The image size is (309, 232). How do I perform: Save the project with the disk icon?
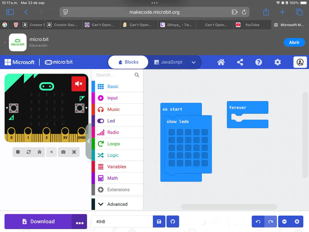coord(159,222)
